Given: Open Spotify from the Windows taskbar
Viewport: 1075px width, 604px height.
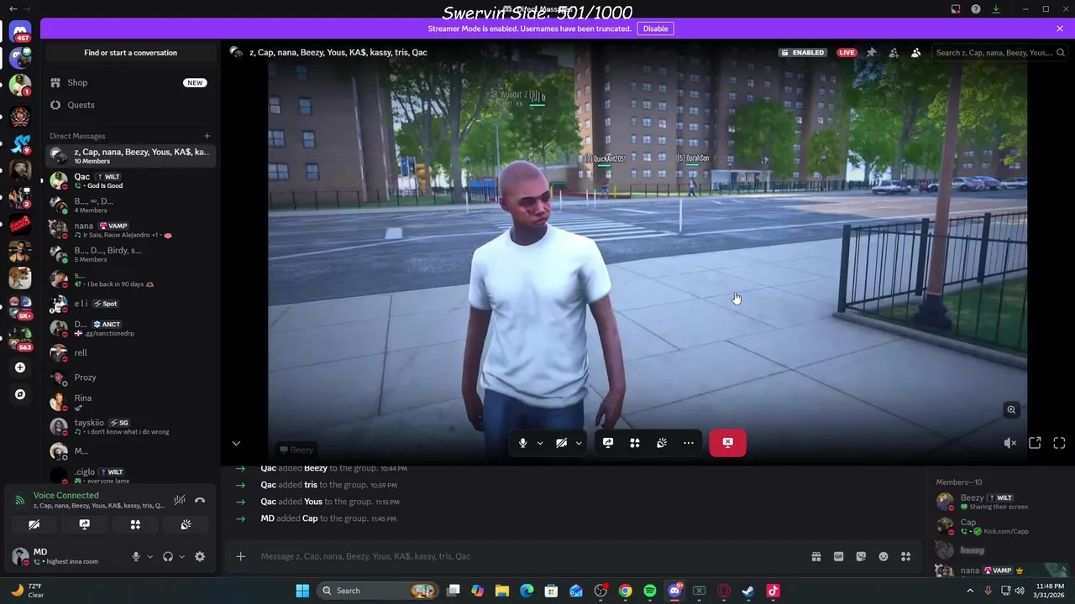Looking at the screenshot, I should point(650,591).
